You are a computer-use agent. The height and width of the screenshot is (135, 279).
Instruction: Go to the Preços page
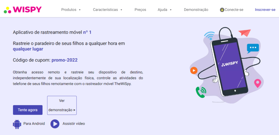140,10
